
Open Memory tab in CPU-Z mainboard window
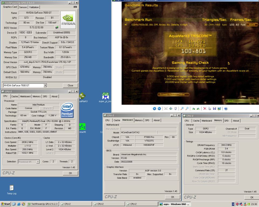point(139,120)
